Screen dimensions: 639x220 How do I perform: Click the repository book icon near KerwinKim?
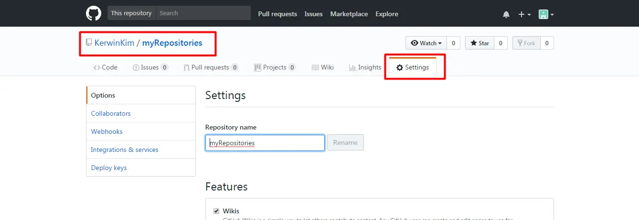tap(89, 42)
